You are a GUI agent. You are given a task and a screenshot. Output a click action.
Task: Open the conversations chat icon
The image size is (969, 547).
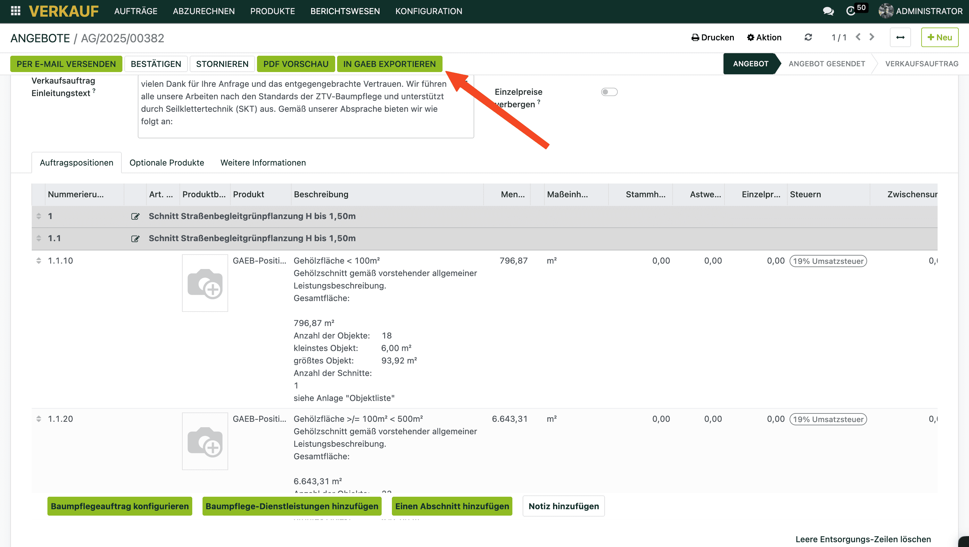[x=828, y=11]
